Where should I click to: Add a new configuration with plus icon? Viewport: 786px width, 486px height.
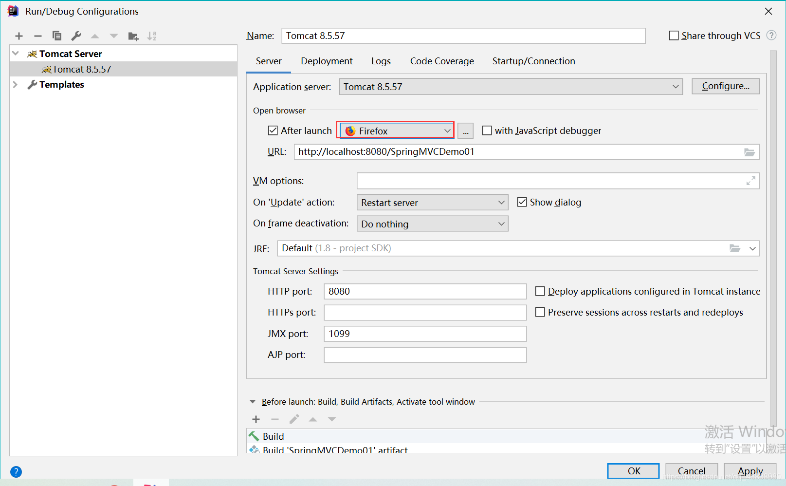pyautogui.click(x=19, y=36)
